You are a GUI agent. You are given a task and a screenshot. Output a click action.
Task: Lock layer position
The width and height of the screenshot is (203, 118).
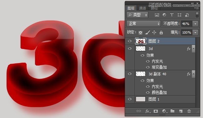154,32
